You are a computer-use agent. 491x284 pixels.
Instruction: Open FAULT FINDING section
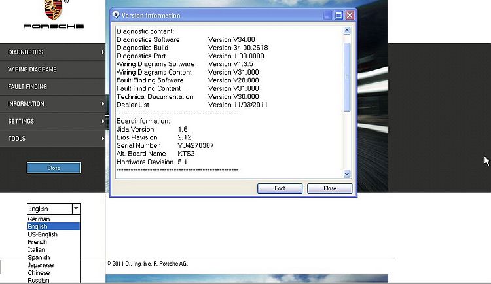click(52, 87)
